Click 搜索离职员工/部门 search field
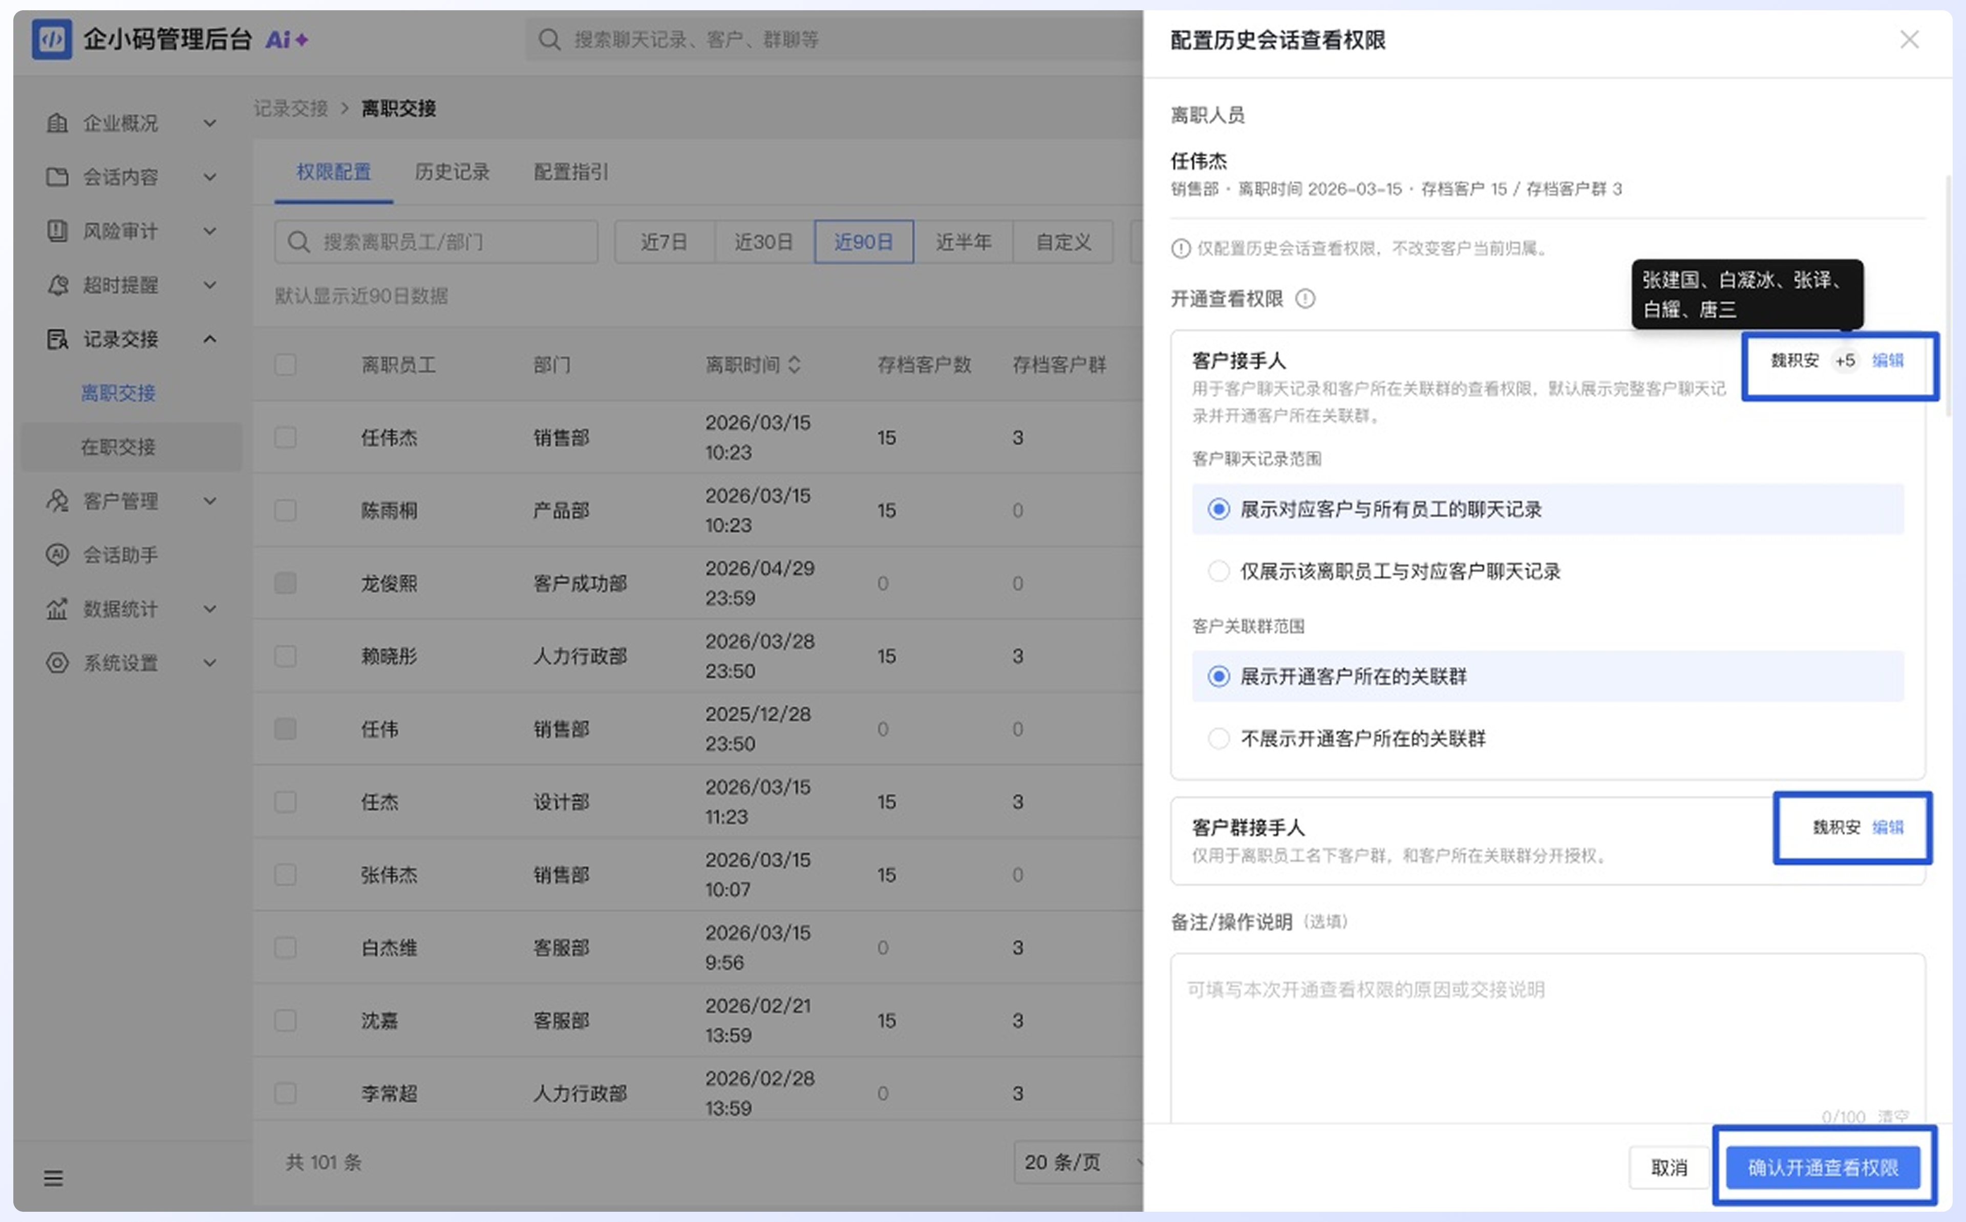The height and width of the screenshot is (1222, 1966). pos(436,242)
